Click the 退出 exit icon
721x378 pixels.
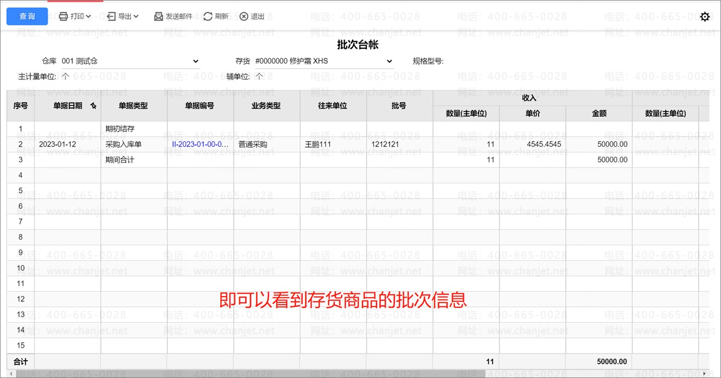pos(244,16)
